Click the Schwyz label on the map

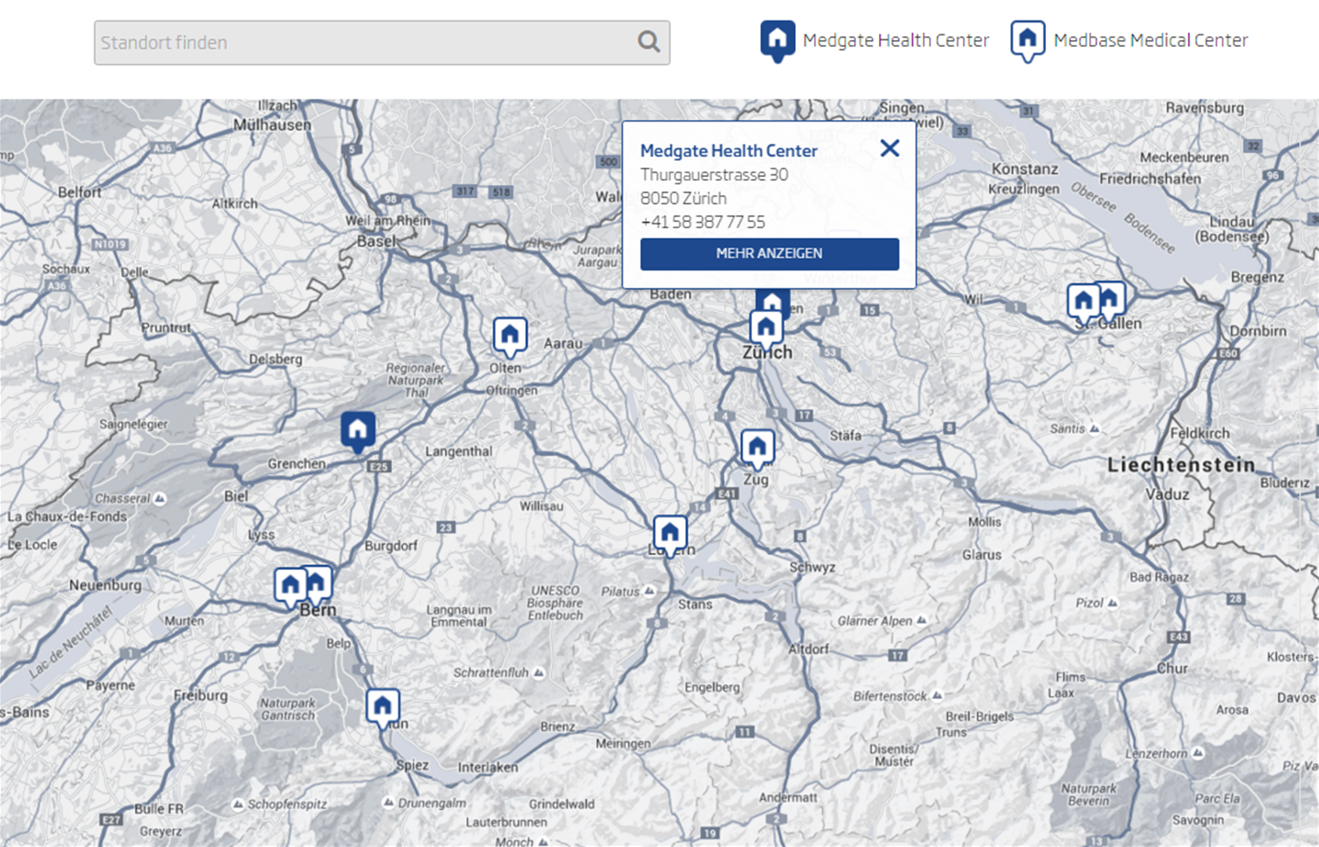(812, 567)
